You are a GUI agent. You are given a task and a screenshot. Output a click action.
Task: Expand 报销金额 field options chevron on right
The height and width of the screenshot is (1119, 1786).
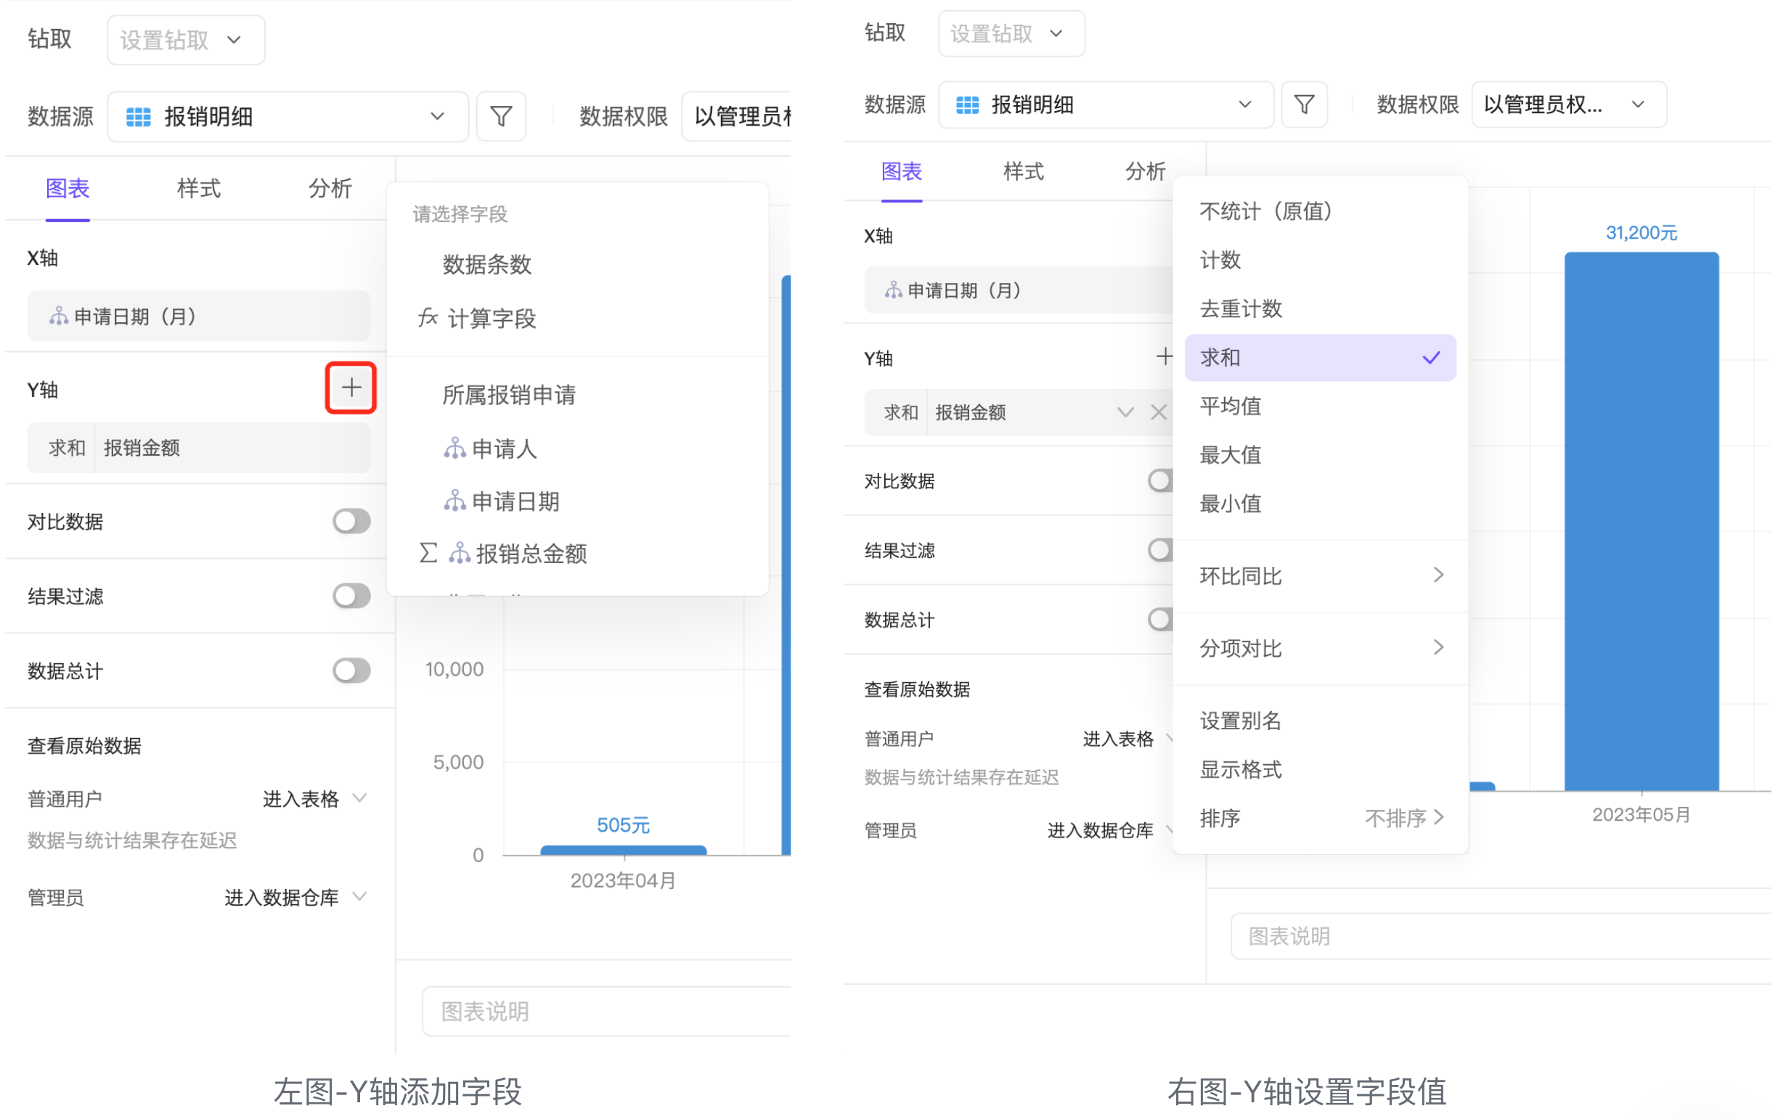[1125, 412]
